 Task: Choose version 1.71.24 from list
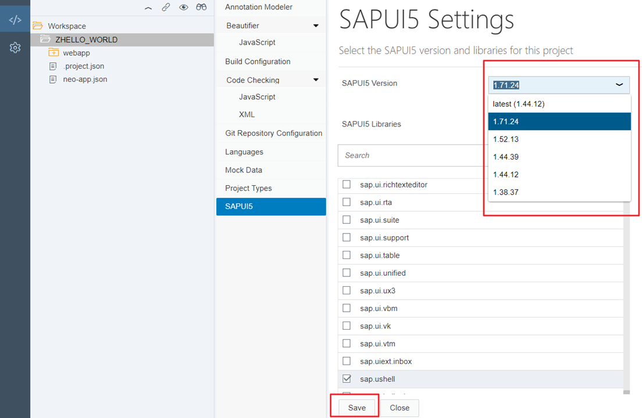(559, 121)
